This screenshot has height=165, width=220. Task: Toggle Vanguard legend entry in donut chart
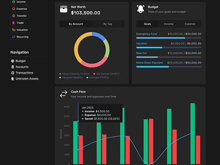click(x=71, y=77)
